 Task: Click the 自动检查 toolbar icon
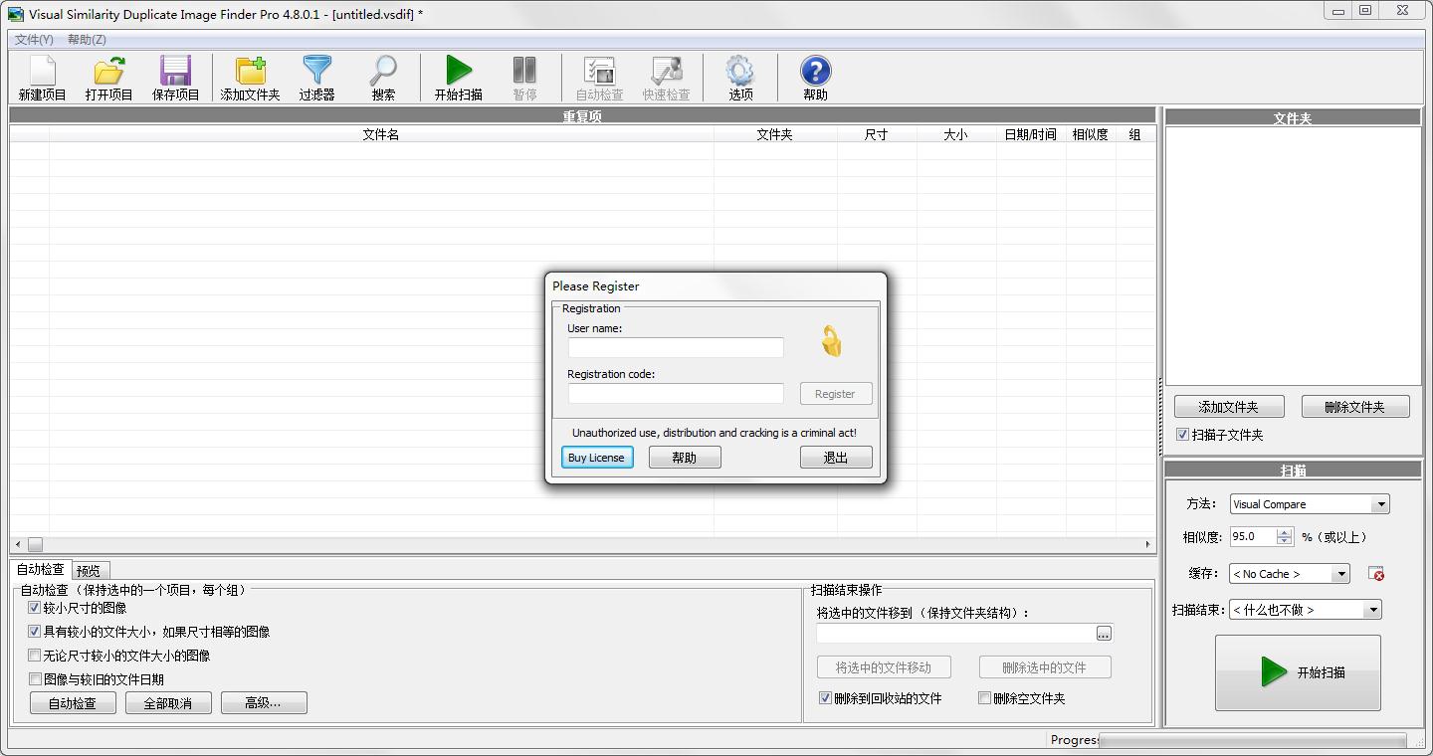click(x=599, y=78)
